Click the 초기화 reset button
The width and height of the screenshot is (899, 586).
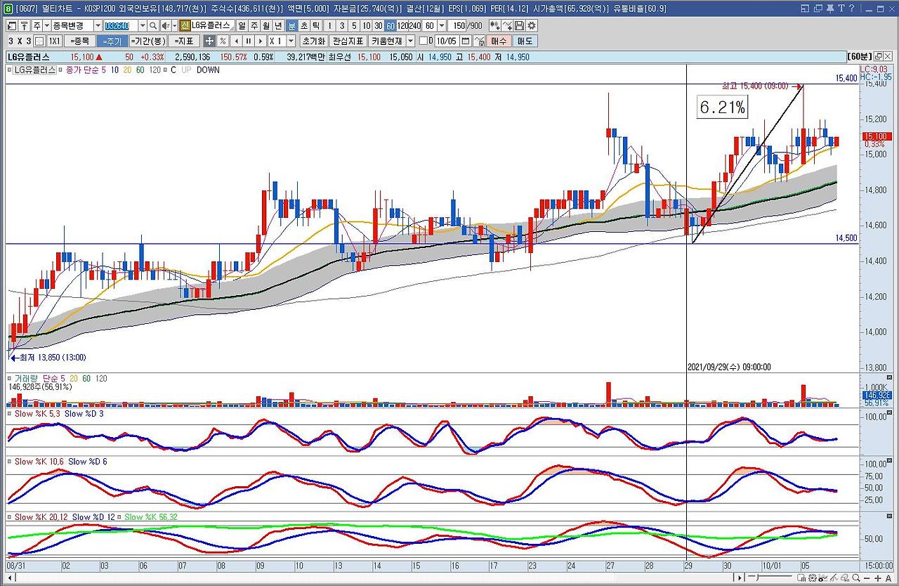(x=314, y=41)
